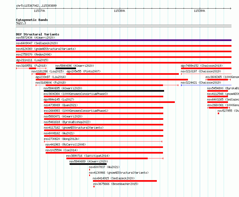The image size is (239, 197).
Task: Click nsv4112548 variant label
Action: coord(223,94)
